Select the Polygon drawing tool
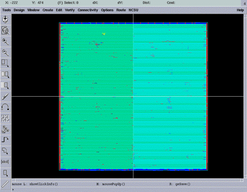 tap(6, 151)
